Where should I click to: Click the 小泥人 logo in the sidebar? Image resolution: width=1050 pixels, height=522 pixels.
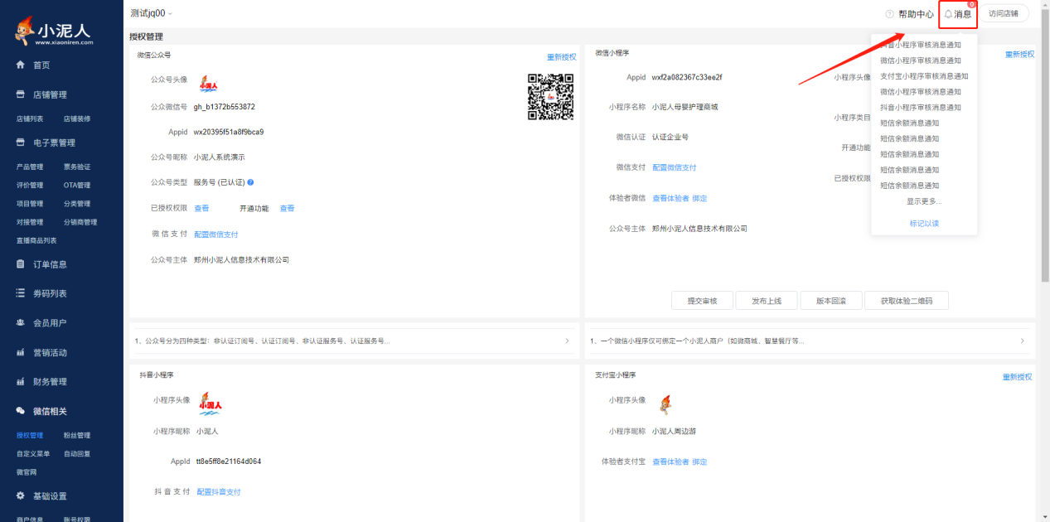pos(55,30)
